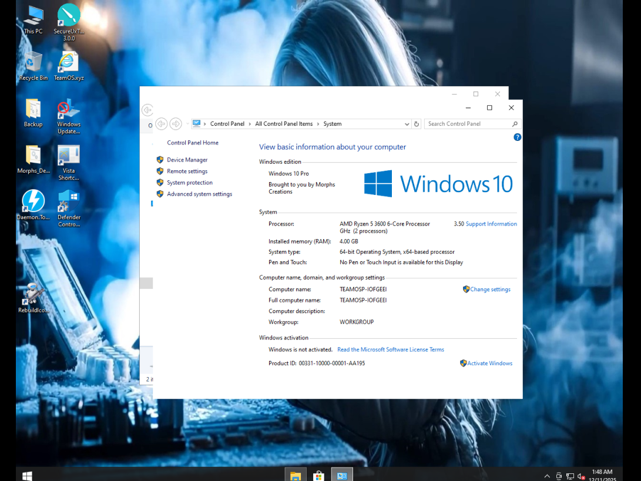Open Vista Shortcut desktop icon
The width and height of the screenshot is (641, 481).
click(x=69, y=163)
